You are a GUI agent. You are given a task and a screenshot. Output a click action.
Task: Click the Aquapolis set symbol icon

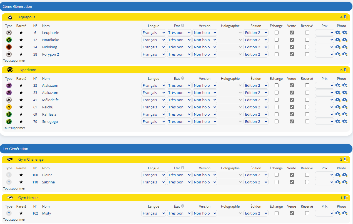point(10,17)
